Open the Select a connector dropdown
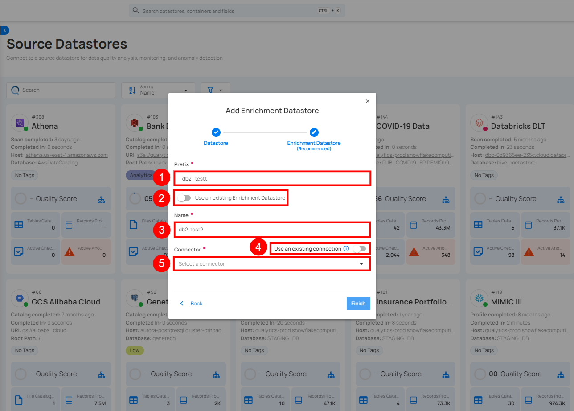The width and height of the screenshot is (574, 411). coord(271,264)
